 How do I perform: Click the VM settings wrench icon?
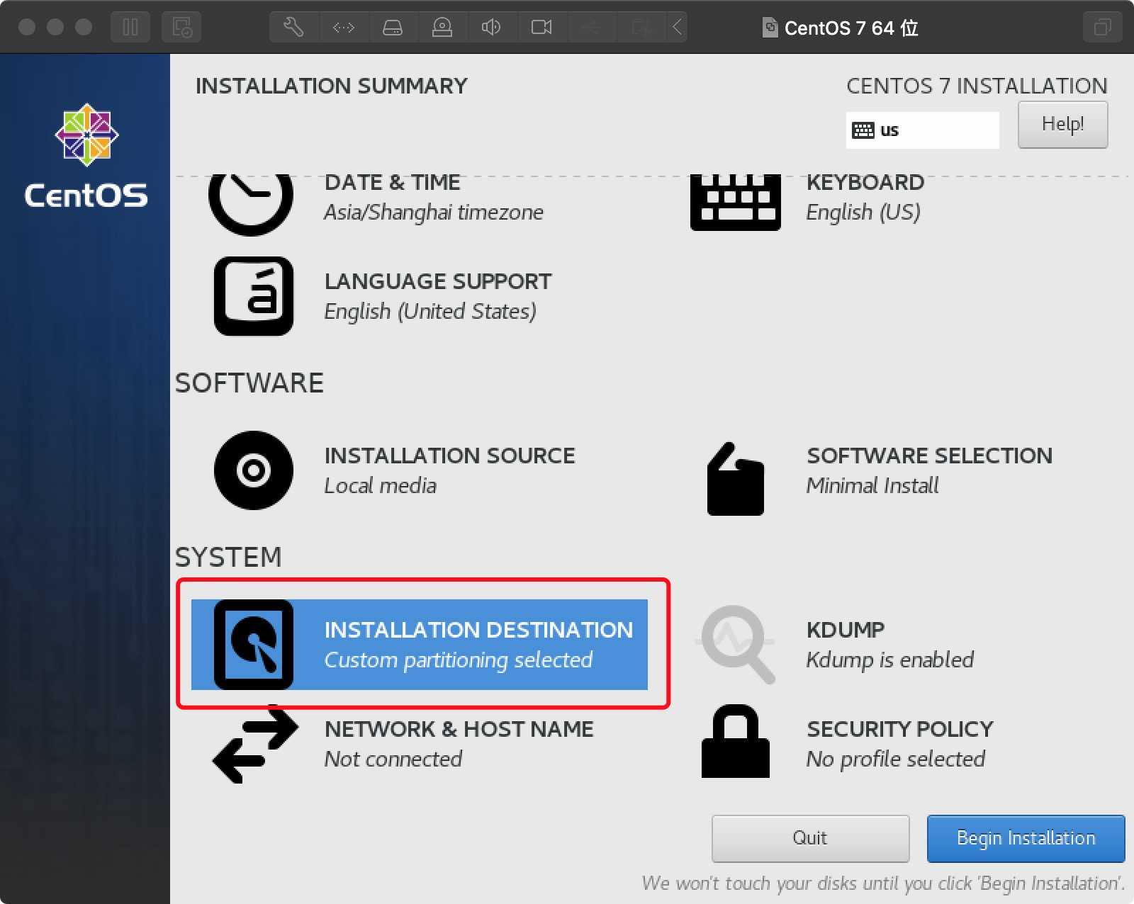(293, 28)
